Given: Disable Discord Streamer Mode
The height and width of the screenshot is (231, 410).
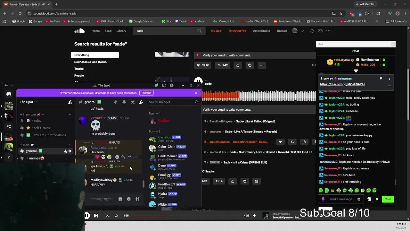Looking at the screenshot, I should [x=146, y=93].
